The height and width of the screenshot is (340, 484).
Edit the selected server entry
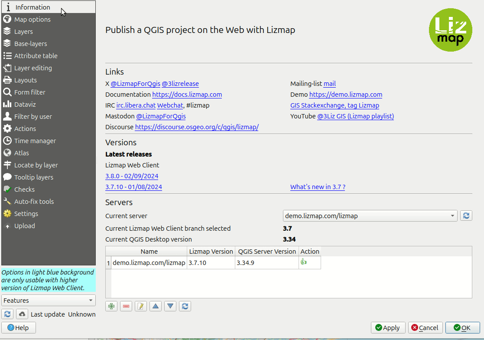point(141,306)
